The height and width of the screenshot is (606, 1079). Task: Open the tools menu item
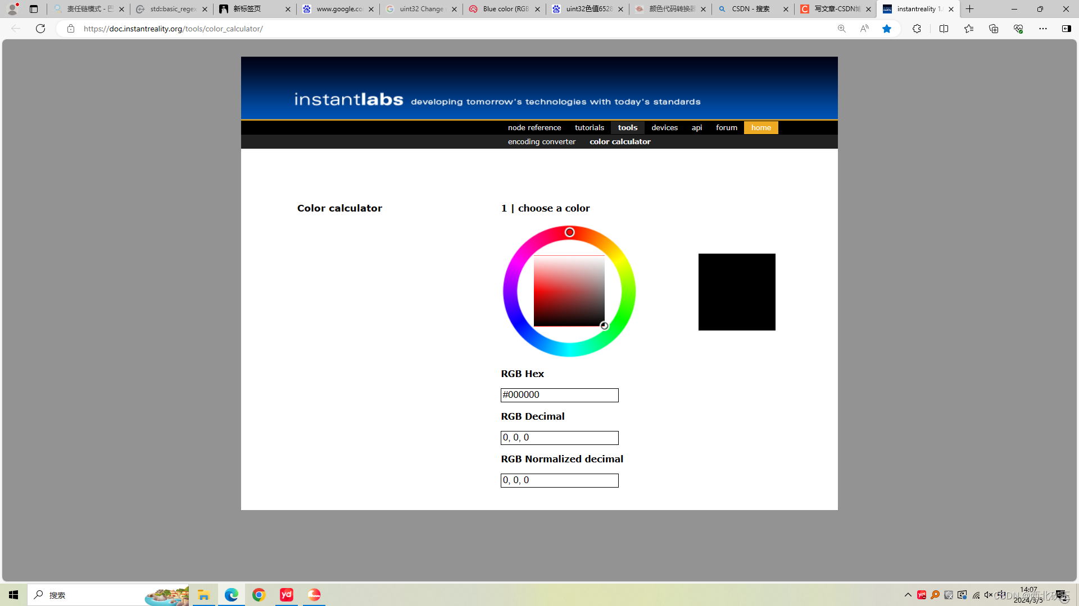pyautogui.click(x=627, y=128)
